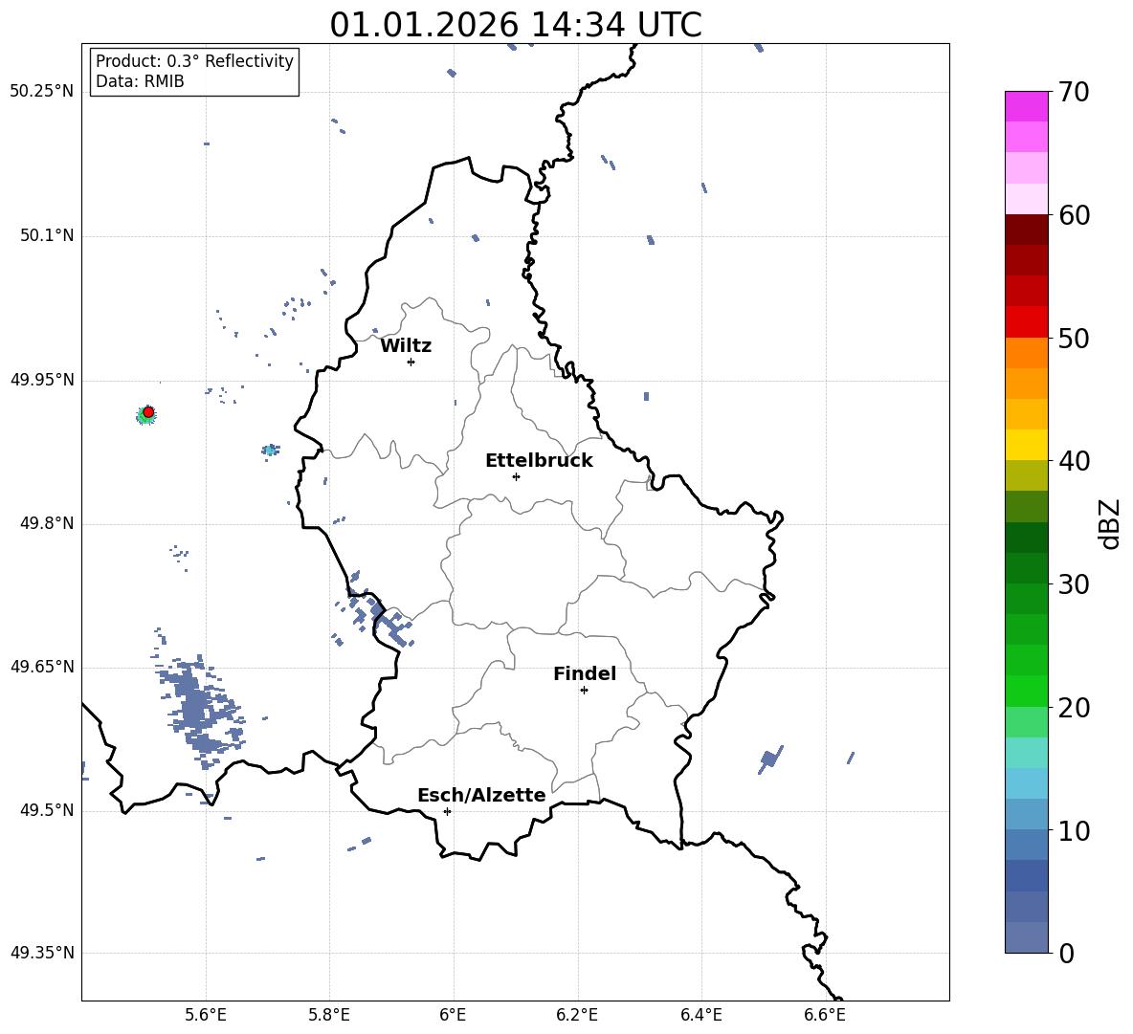Click the 5.8°E longitude label
This screenshot has height=1034, width=1133.
tap(329, 1015)
